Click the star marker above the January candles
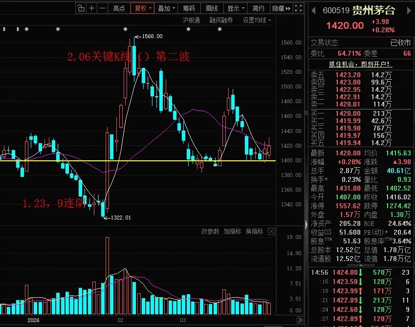The image size is (415, 327). 58,29
